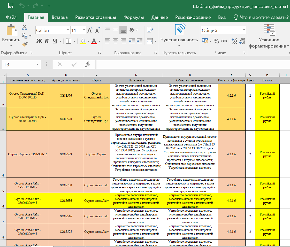Copy the selection with the copy icon

click(25, 35)
